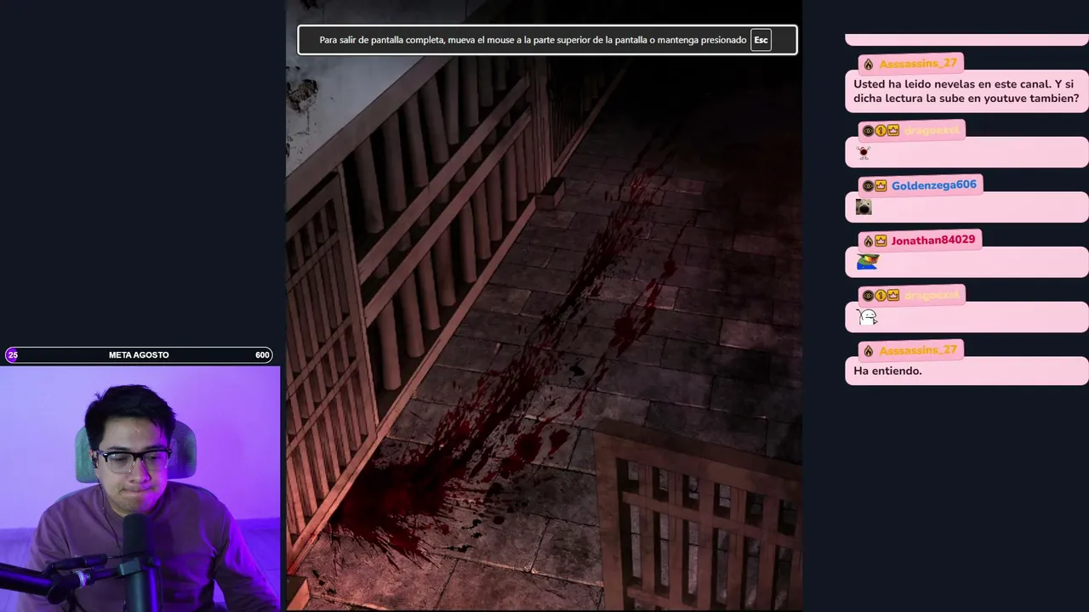
Task: Select the Assassins_27 name above the 'Usted ha leido' message
Action: [918, 64]
